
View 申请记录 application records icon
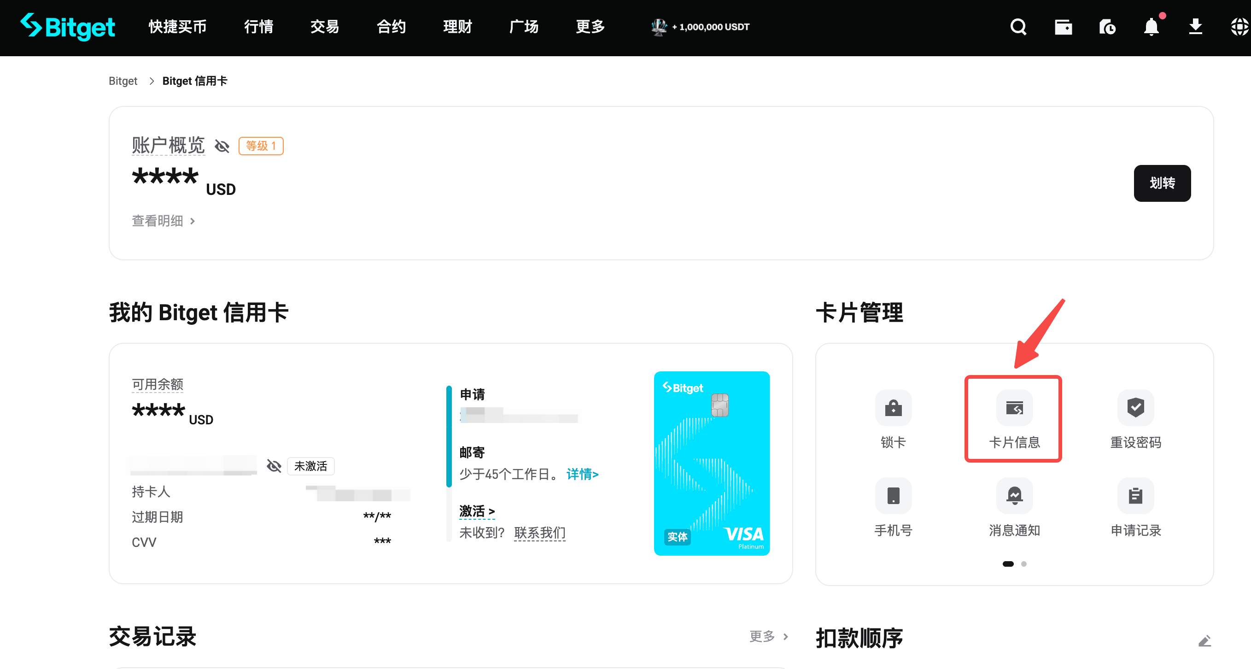click(1135, 496)
